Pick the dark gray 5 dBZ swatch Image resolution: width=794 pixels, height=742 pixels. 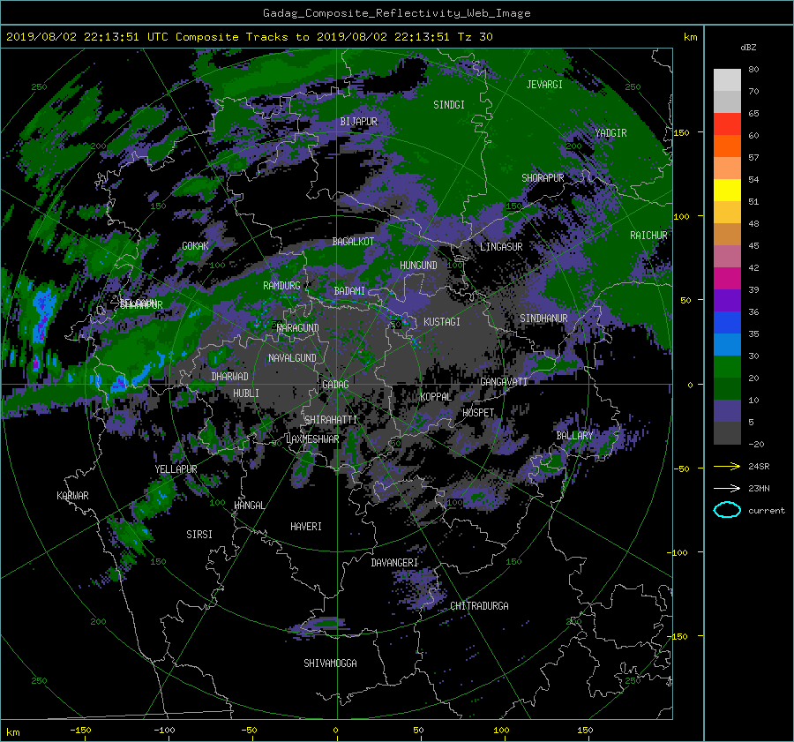coord(727,433)
